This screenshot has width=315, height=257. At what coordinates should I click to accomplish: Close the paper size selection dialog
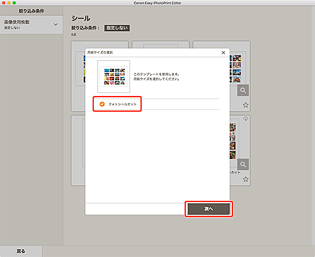click(x=223, y=52)
